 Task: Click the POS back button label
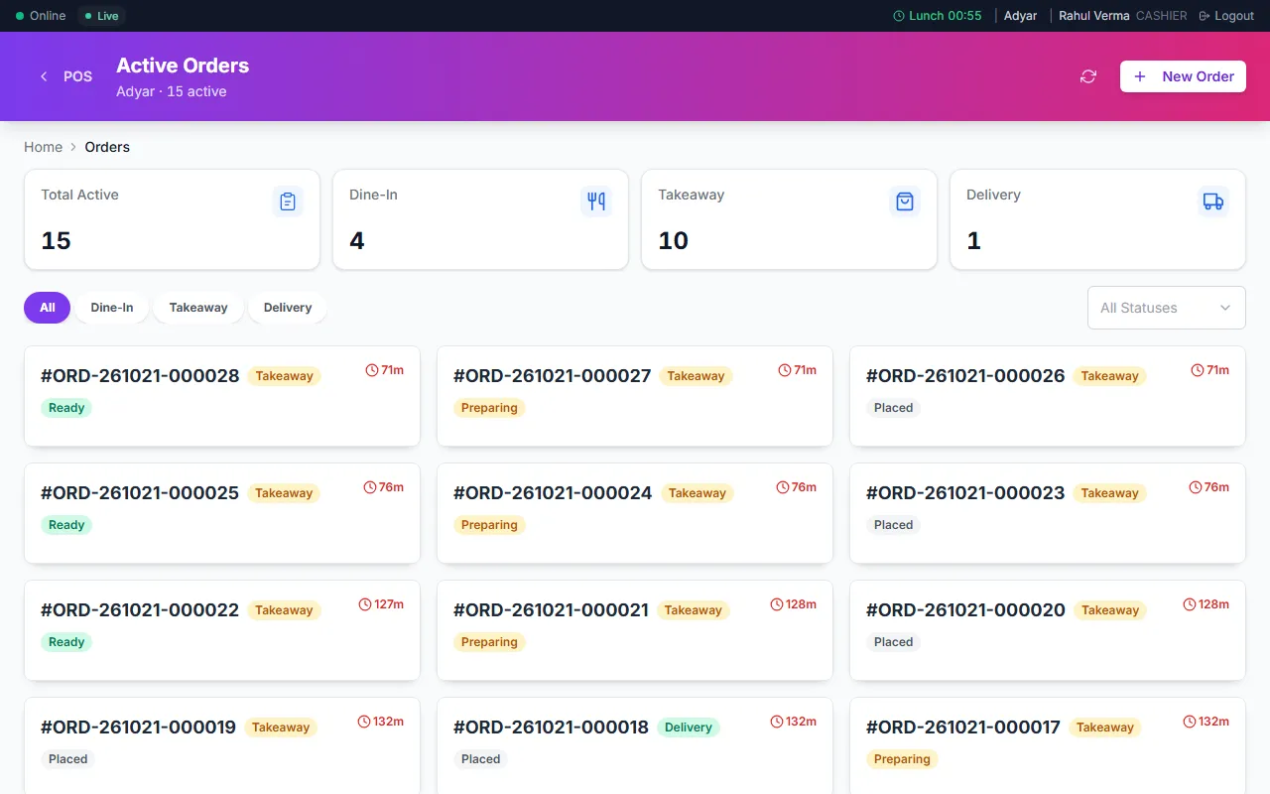pyautogui.click(x=78, y=76)
